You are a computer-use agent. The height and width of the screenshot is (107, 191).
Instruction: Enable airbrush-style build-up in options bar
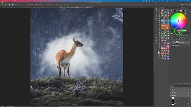point(45,5)
